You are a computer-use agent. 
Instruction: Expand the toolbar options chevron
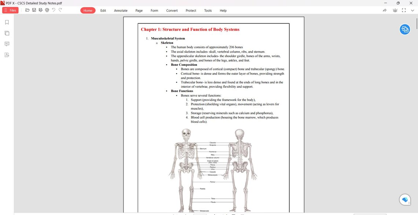[412, 10]
